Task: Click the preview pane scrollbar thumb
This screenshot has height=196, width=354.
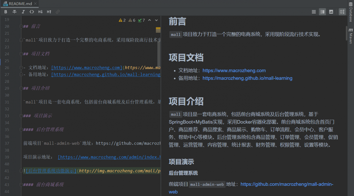Action: tap(346, 33)
